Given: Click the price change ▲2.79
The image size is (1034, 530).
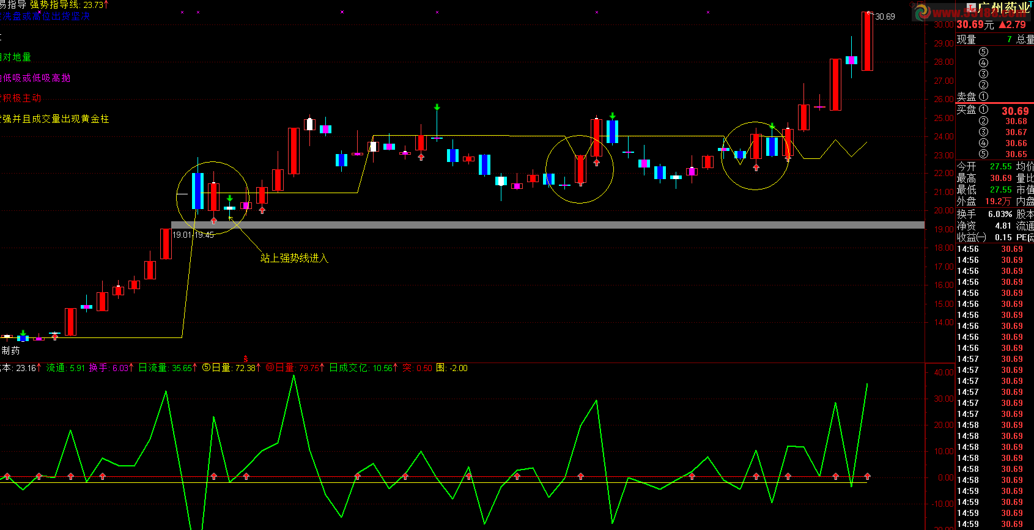Looking at the screenshot, I should (x=1012, y=24).
